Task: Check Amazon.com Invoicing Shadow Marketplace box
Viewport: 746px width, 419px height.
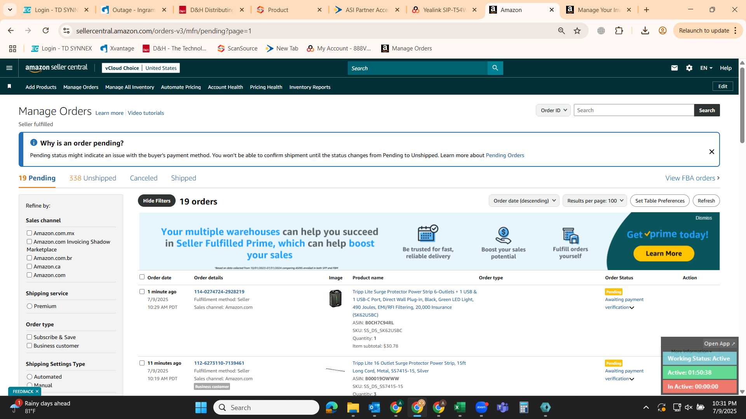Action: 29,241
